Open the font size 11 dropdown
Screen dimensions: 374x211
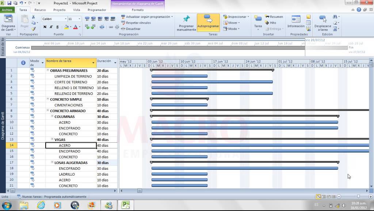click(x=79, y=19)
